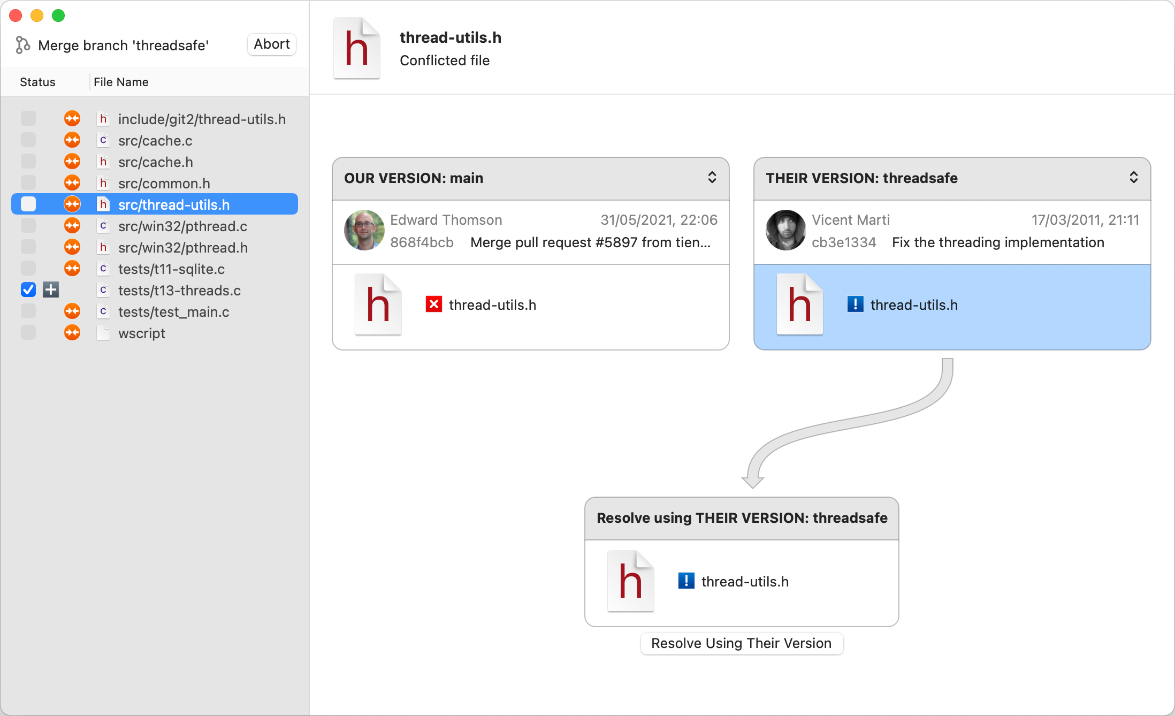
Task: Open the OUR VERSION: main dropdown
Action: point(712,178)
